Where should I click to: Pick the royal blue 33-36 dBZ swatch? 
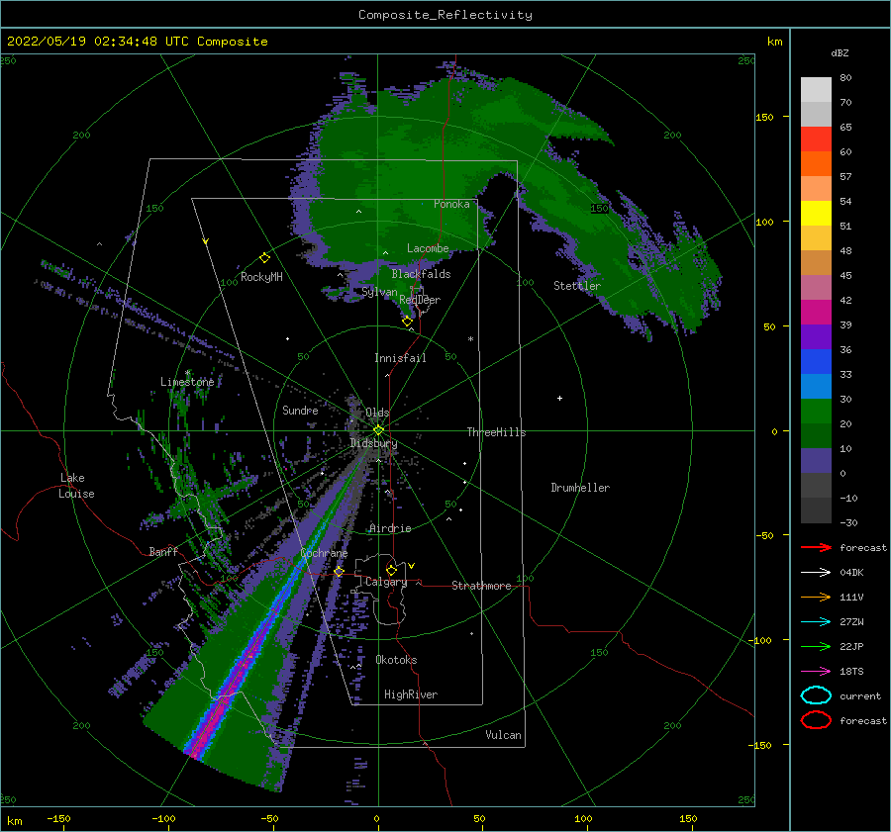[x=816, y=362]
